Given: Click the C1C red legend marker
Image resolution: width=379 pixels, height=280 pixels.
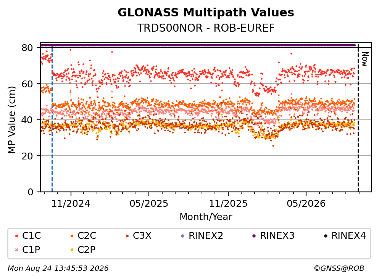Looking at the screenshot, I should [16, 236].
